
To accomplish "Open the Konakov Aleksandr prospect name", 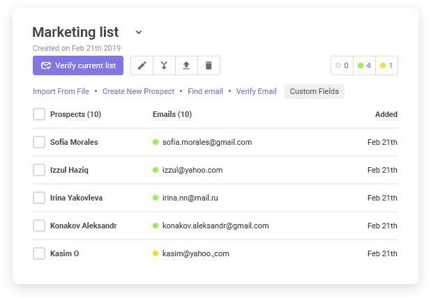I will tap(83, 226).
